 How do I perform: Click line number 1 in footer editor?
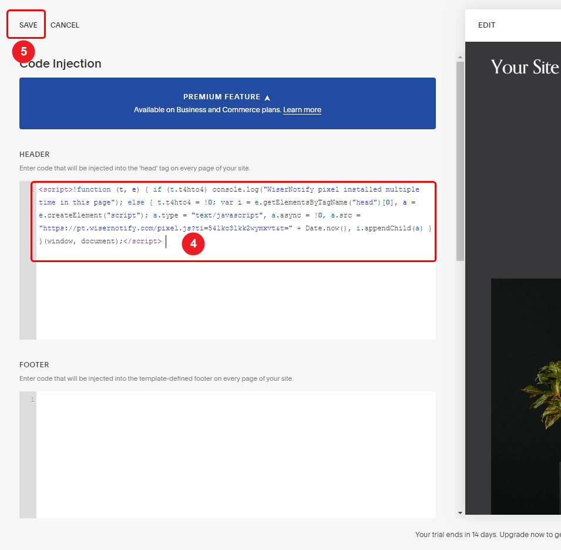tap(32, 400)
